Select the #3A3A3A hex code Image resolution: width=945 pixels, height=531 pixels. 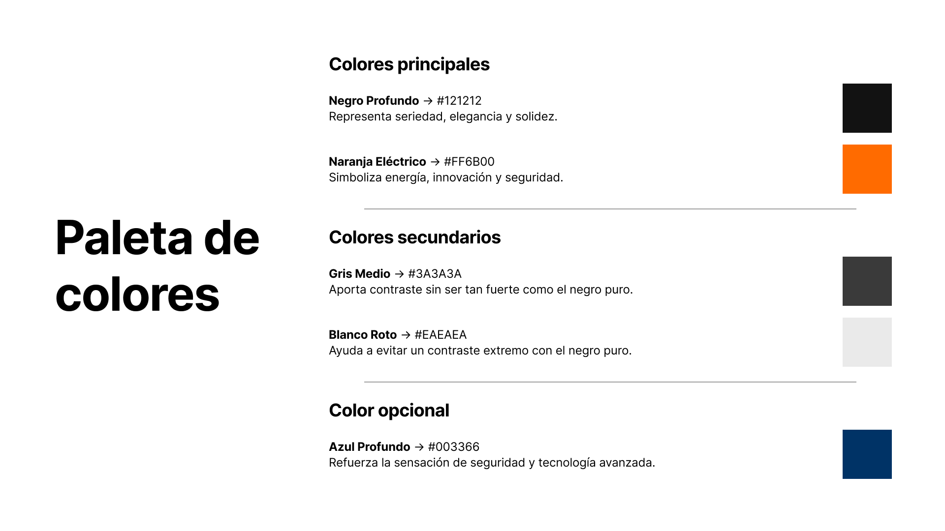[435, 274]
